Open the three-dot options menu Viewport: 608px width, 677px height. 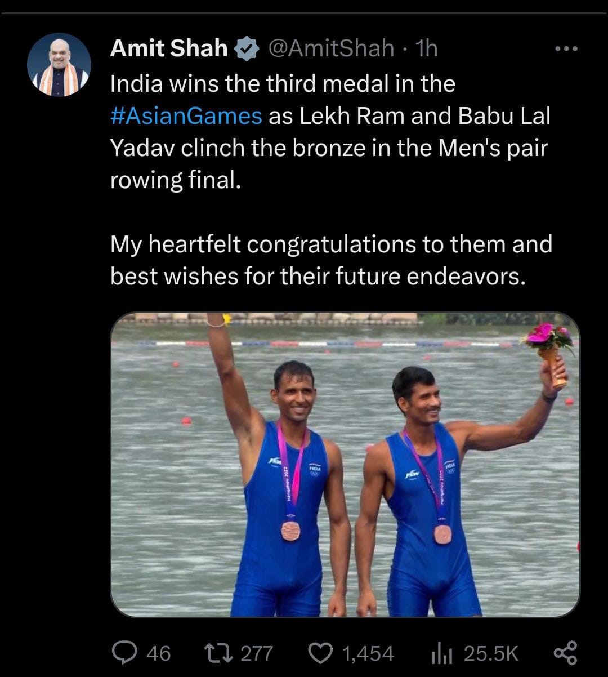click(x=566, y=48)
